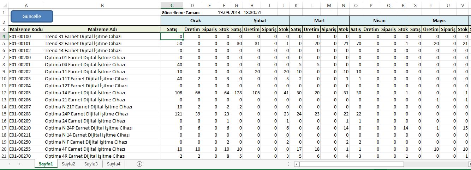Click the Mayıs month header

coord(439,20)
